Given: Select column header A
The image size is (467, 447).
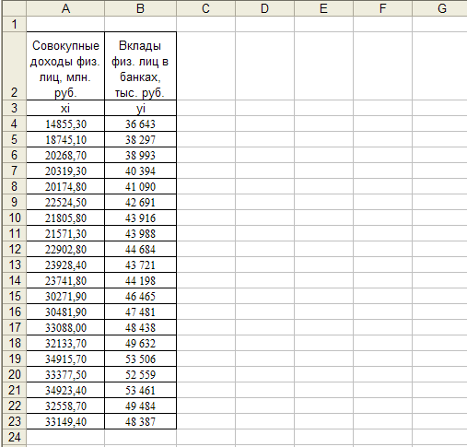Looking at the screenshot, I should pyautogui.click(x=65, y=8).
